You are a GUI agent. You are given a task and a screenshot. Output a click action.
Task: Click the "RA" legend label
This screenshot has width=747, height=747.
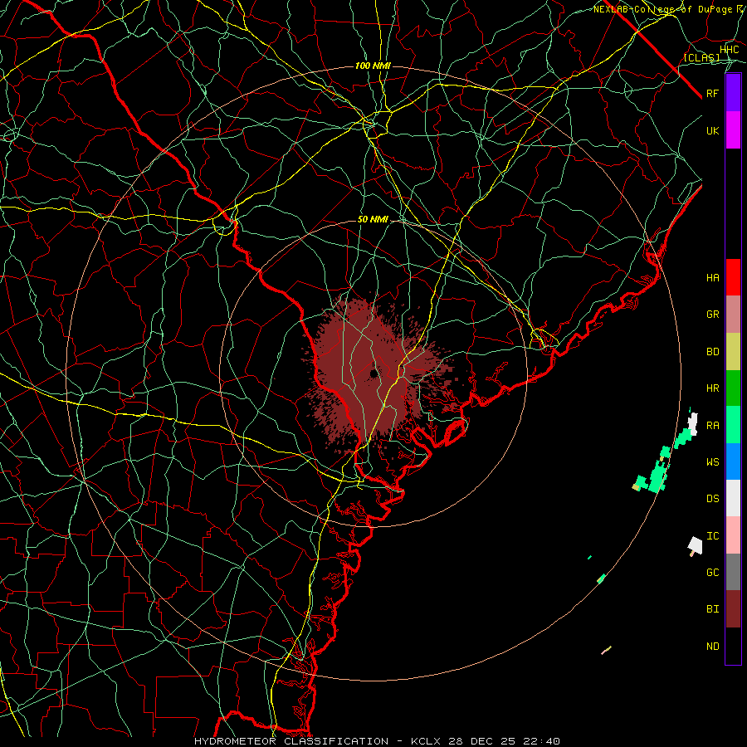click(712, 426)
